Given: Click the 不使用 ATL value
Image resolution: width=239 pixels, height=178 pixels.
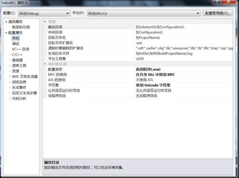Looking at the screenshot, I should (145, 80).
